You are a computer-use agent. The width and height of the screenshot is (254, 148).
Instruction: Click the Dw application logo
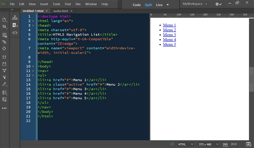pos(3,4)
